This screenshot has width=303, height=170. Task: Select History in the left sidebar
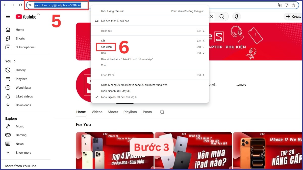[21, 70]
